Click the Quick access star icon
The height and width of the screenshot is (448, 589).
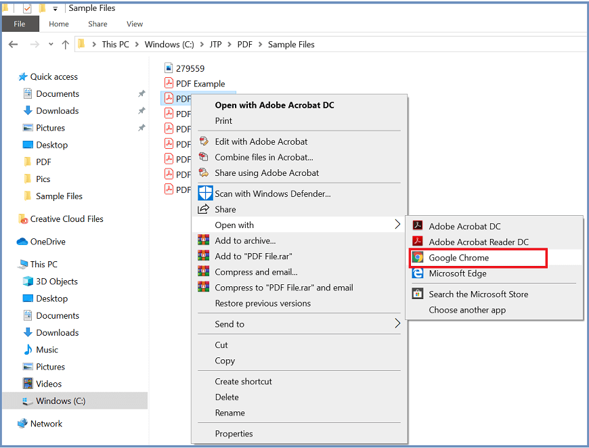[23, 76]
